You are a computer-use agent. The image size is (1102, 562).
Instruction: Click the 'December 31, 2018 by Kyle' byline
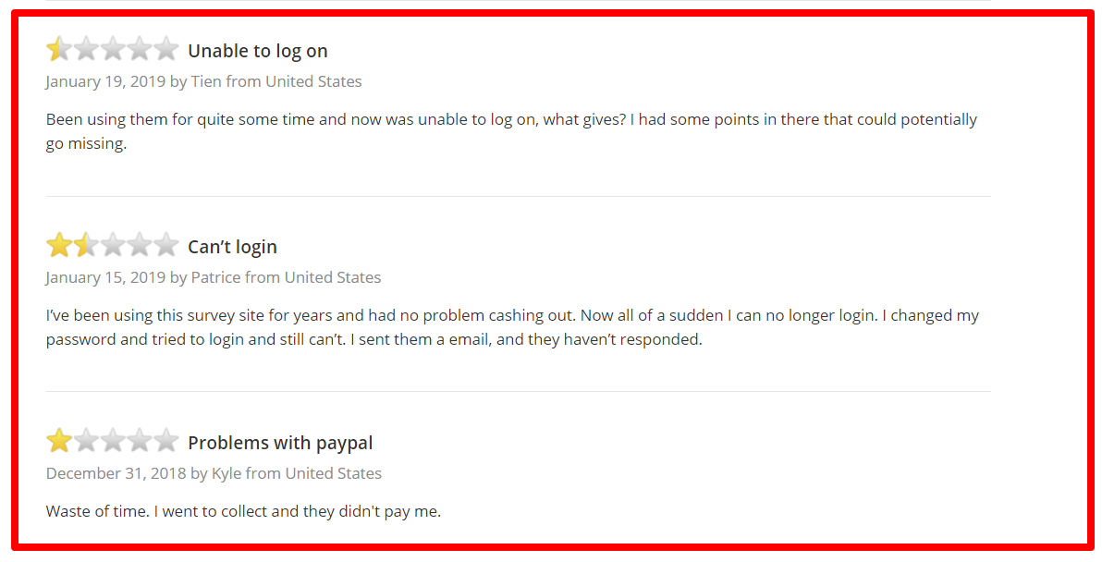coord(214,473)
